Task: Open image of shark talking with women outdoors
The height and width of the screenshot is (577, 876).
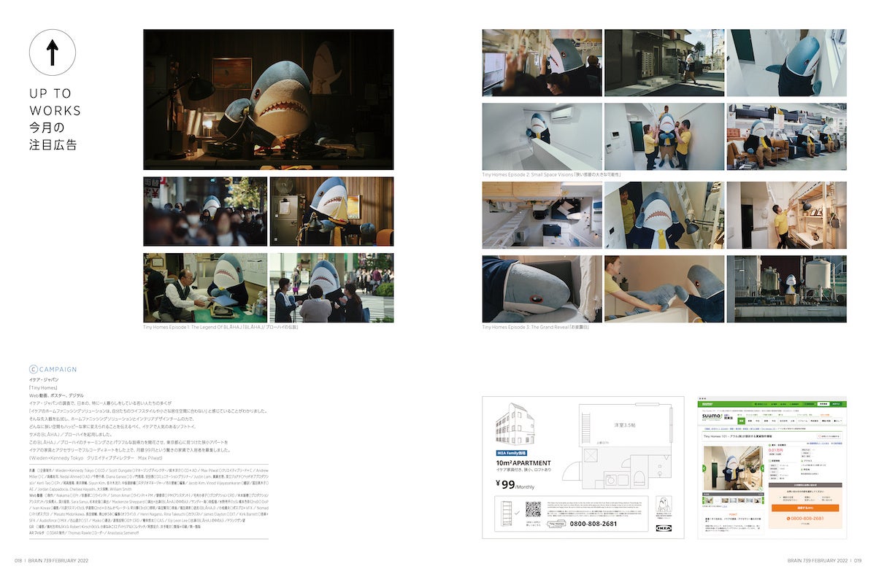Action: click(x=331, y=287)
